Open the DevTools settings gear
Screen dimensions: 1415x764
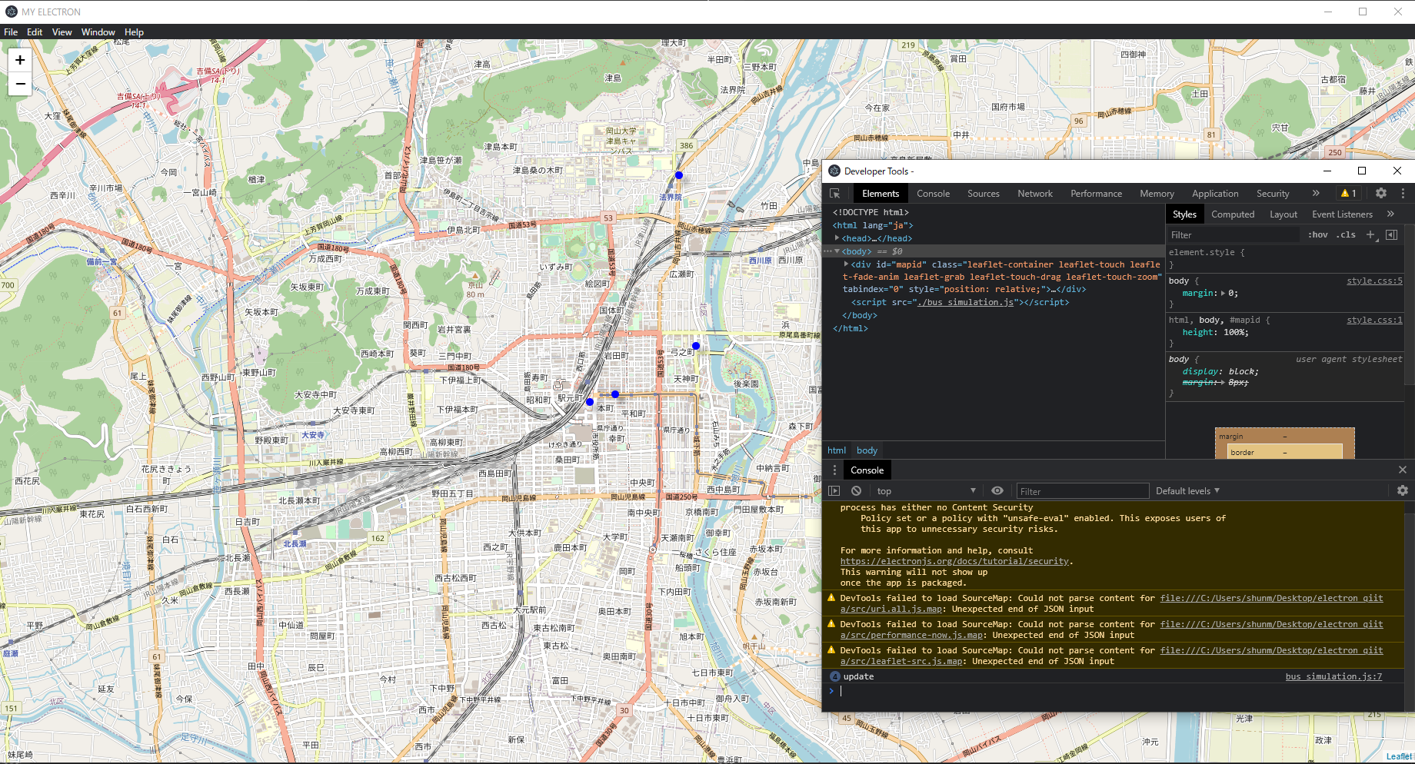[x=1381, y=194]
